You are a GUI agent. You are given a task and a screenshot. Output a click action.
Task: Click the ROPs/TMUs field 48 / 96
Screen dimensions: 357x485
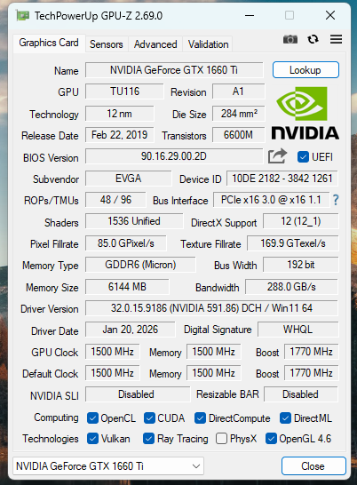[x=115, y=200]
